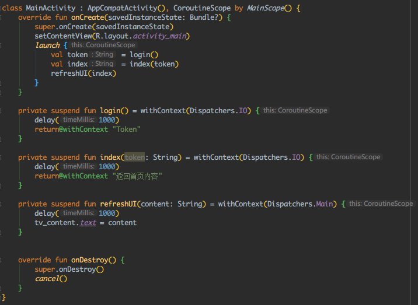This screenshot has width=418, height=305.
Task: Click the 'class' keyword
Action: pyautogui.click(x=12, y=8)
